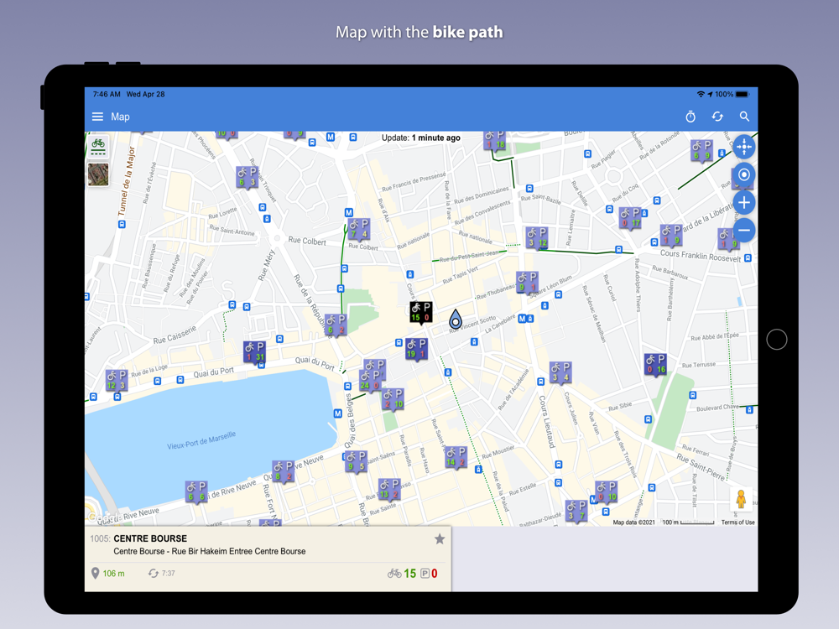This screenshot has width=839, height=629.
Task: Select the station marker showing 12 and 3
Action: point(116,381)
